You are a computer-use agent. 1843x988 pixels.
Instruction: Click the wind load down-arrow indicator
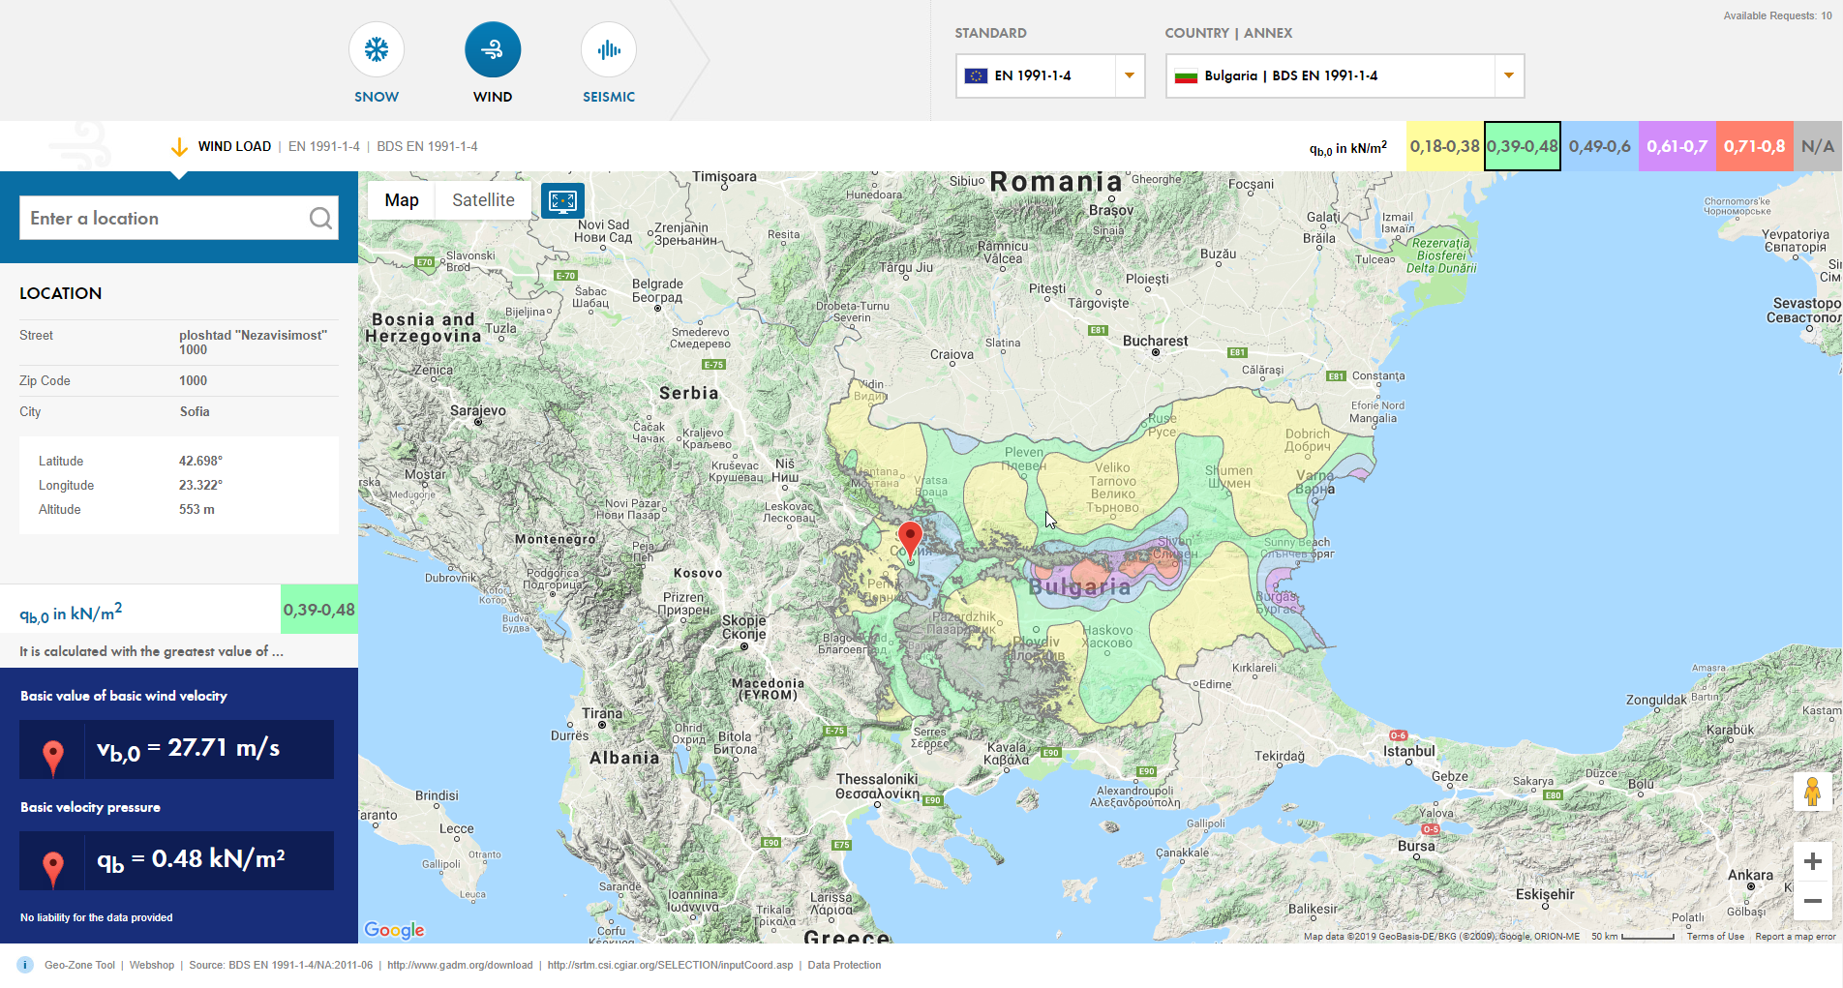179,147
